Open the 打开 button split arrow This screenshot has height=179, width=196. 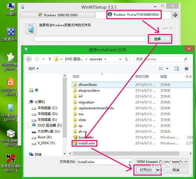click(x=158, y=170)
